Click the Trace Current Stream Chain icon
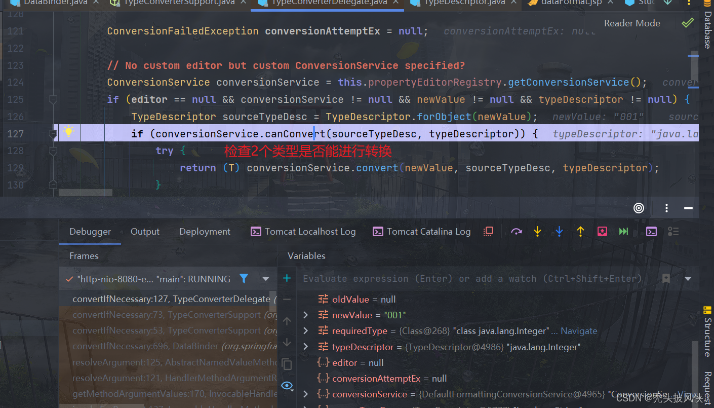Viewport: 714px width, 408px height. point(673,232)
